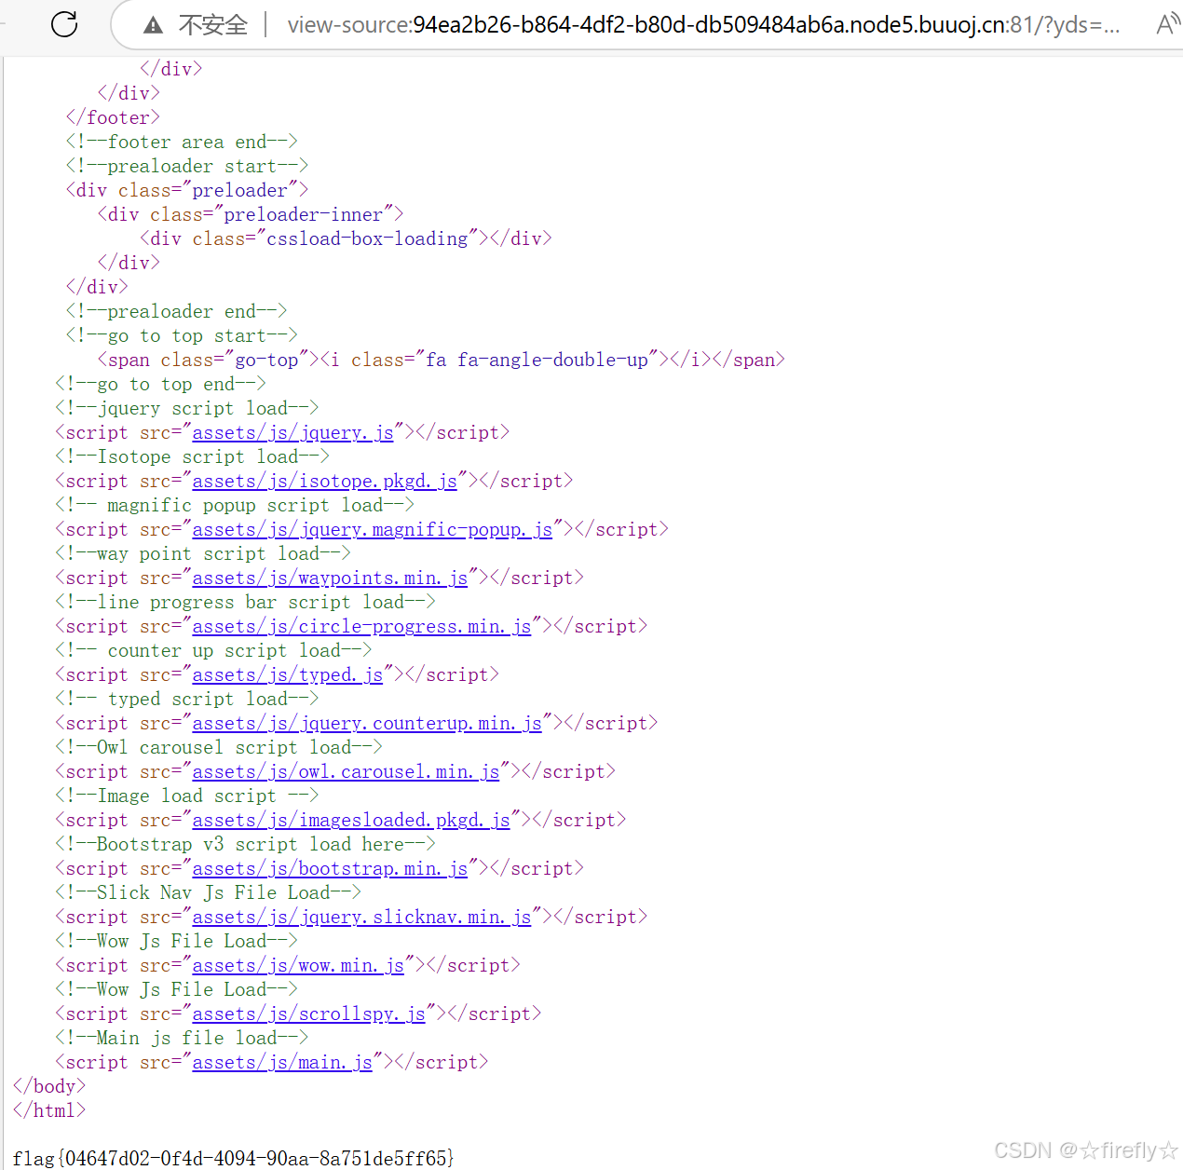Click the Slick Nav Js File Load comment

click(208, 892)
